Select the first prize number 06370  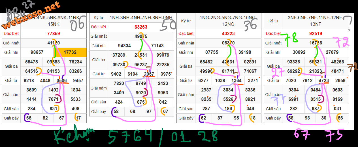point(228,43)
